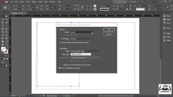Image resolution: width=173 pixels, height=97 pixels.
Task: Select the Rectangle tool
Action: pyautogui.click(x=6, y=32)
